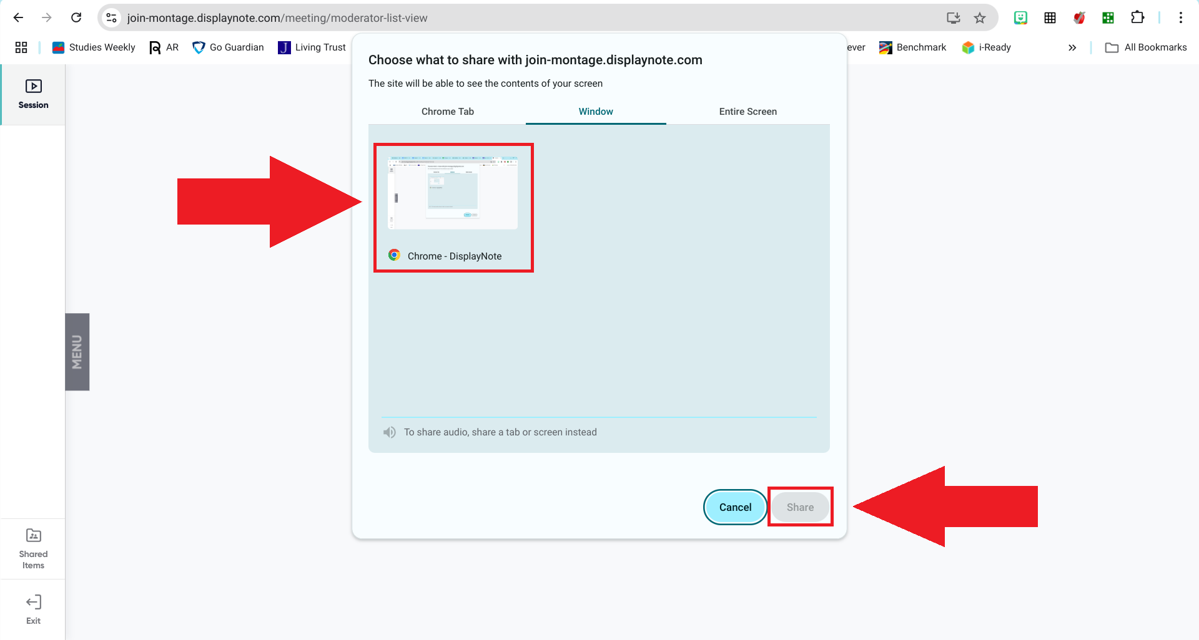Open All Bookmarks folder
The height and width of the screenshot is (640, 1199).
1146,47
